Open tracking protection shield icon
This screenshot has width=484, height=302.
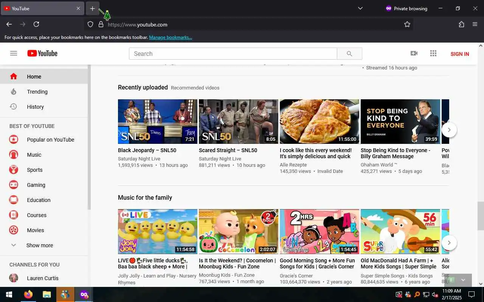click(90, 24)
